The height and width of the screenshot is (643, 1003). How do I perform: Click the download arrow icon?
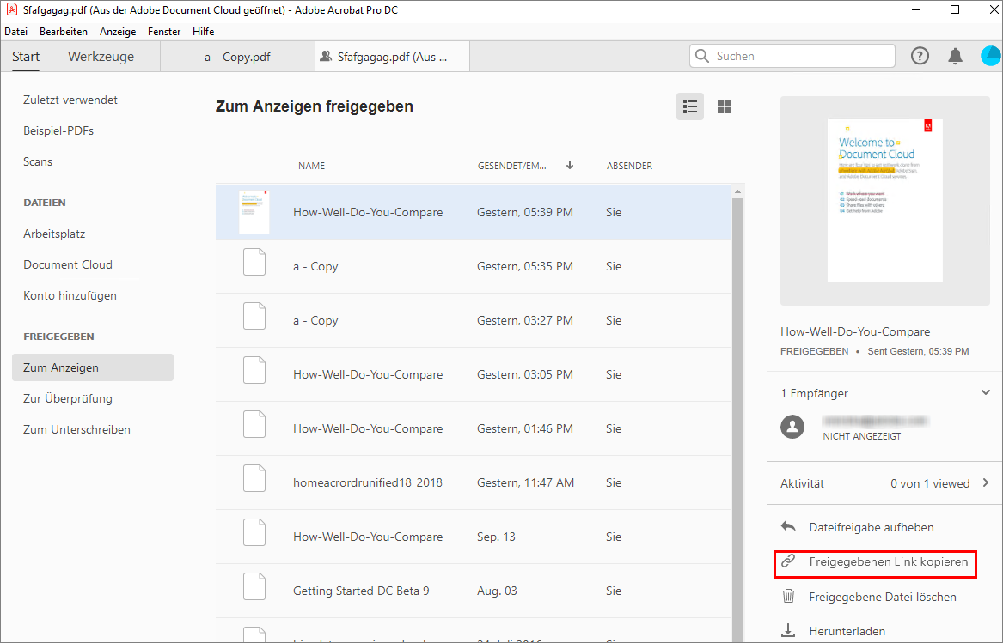click(788, 631)
